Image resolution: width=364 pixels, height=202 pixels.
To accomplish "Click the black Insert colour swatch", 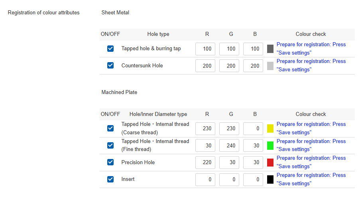I will coord(270,180).
